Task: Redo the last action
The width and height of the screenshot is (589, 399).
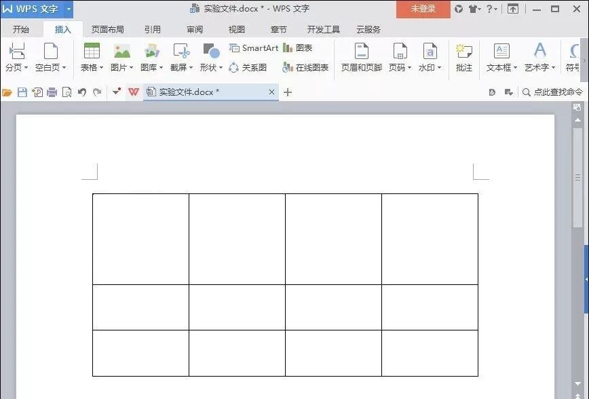Action: click(x=97, y=92)
